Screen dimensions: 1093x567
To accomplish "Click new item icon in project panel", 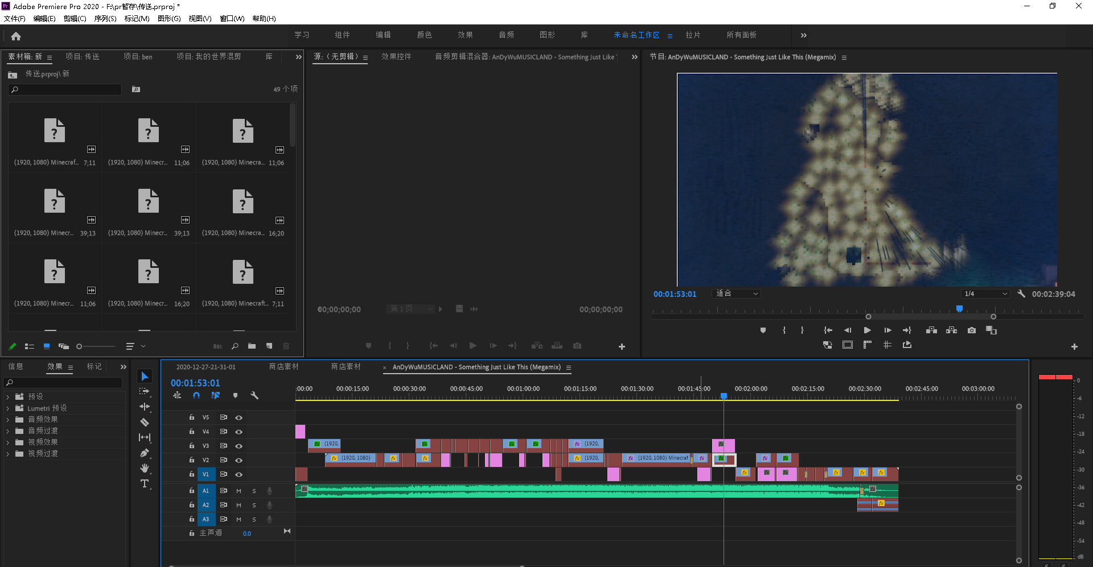I will pyautogui.click(x=269, y=346).
